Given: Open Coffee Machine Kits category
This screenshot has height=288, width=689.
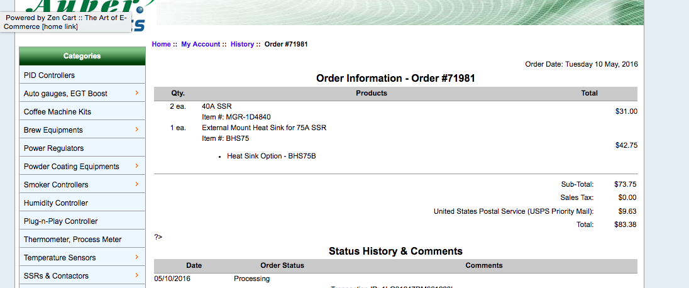Looking at the screenshot, I should coord(82,112).
